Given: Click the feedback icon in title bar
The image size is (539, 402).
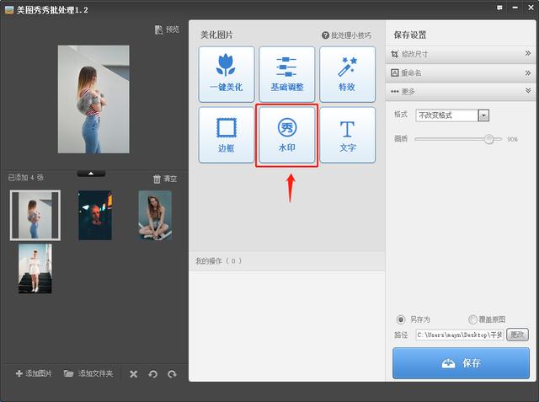Looking at the screenshot, I should 499,8.
